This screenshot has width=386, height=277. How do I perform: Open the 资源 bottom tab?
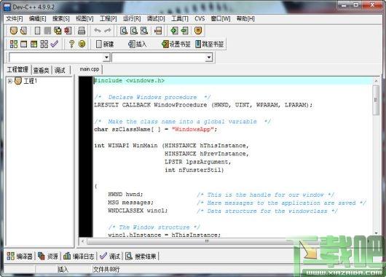pos(48,257)
